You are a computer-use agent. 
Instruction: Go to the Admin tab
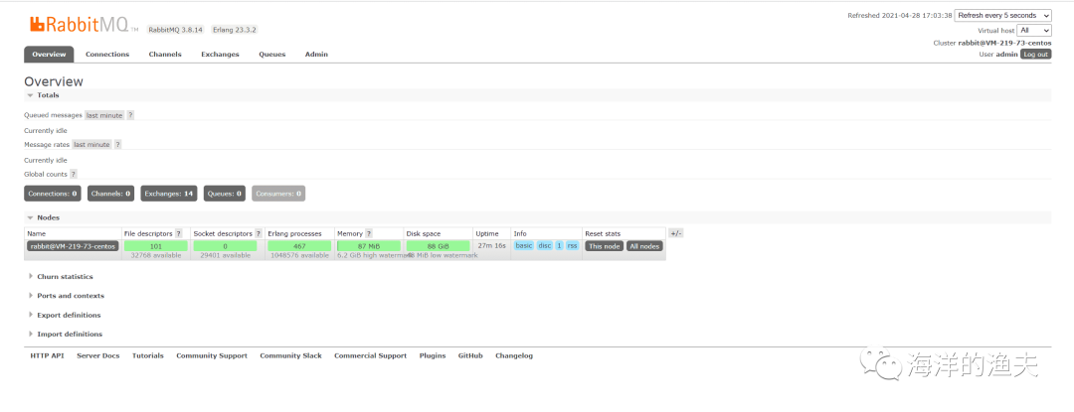click(316, 55)
